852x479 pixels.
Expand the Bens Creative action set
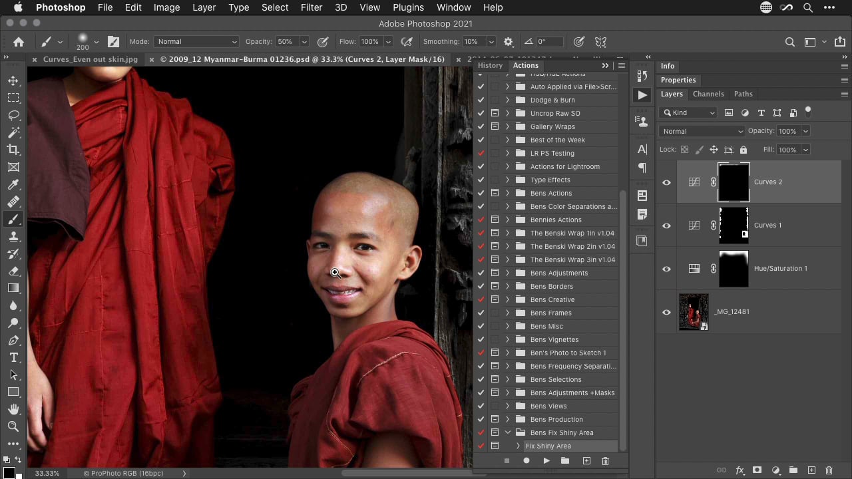point(507,299)
